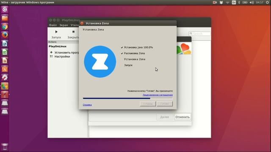Viewport: 271px width, 152px height.
Task: Open LibreOffice Writer from the dock
Action: (x=5, y=43)
